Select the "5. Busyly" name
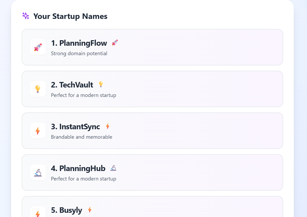Viewport: 307px width, 217px height. tap(67, 210)
